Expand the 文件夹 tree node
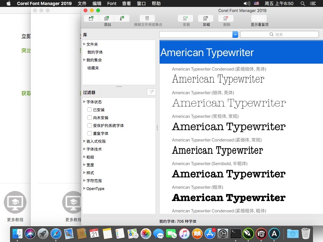The width and height of the screenshot is (323, 242). [84, 44]
